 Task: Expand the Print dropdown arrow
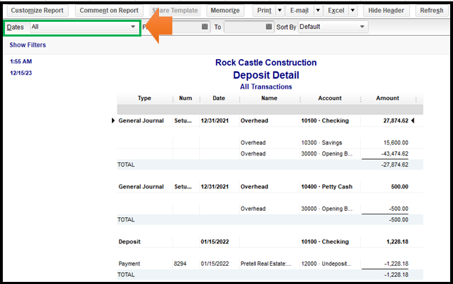(x=280, y=11)
